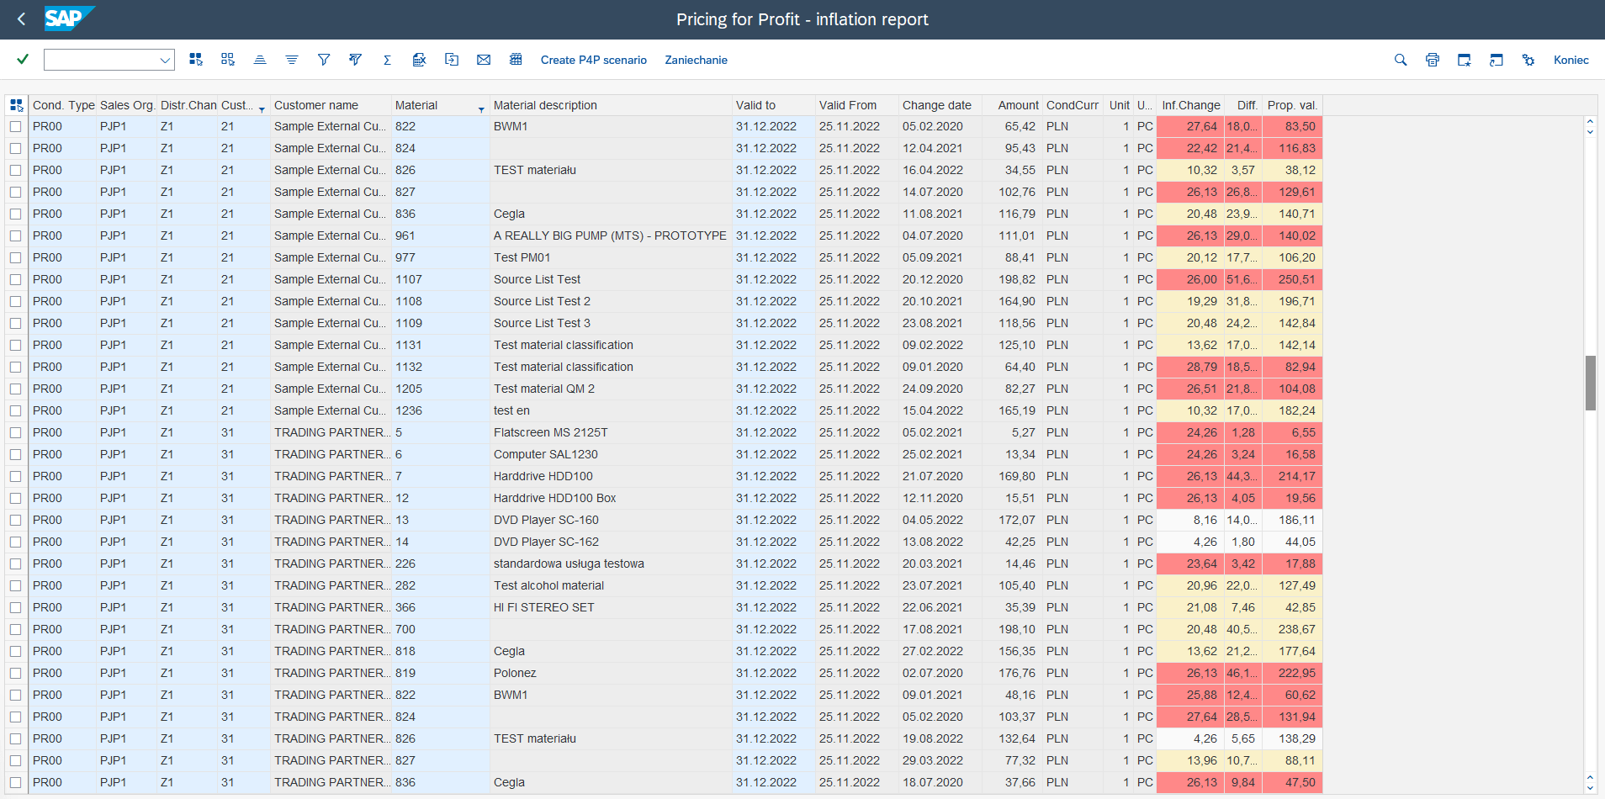
Task: Open the Set Filter funnel icon
Action: coord(324,60)
